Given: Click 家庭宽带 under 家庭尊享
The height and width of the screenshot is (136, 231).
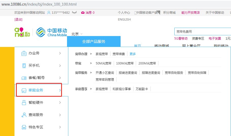Looking at the screenshot, I should [102, 89].
